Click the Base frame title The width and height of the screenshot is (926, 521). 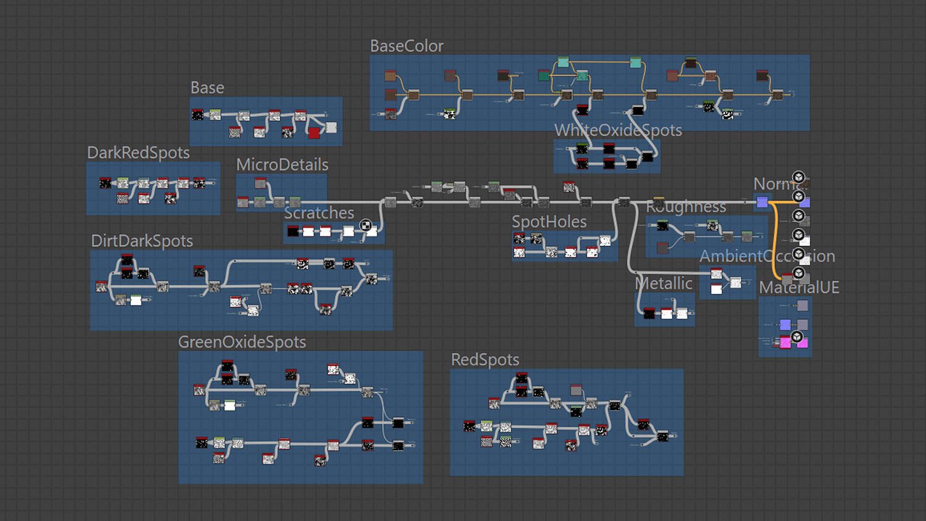[x=207, y=88]
